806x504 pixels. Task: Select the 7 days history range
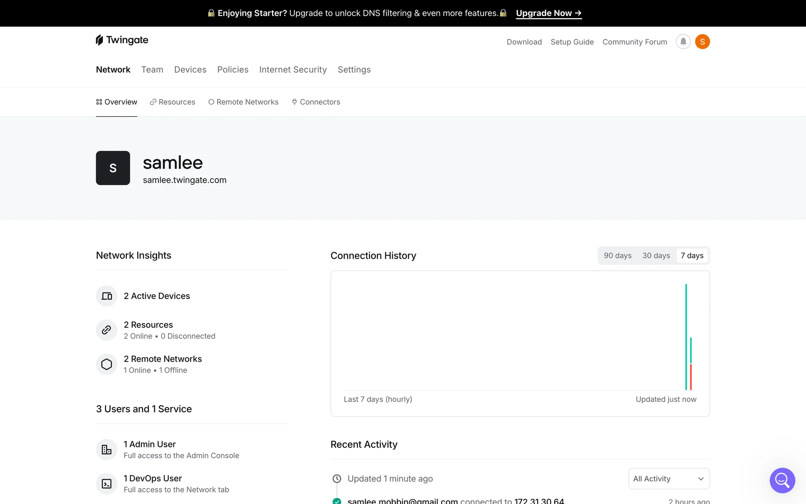point(692,255)
